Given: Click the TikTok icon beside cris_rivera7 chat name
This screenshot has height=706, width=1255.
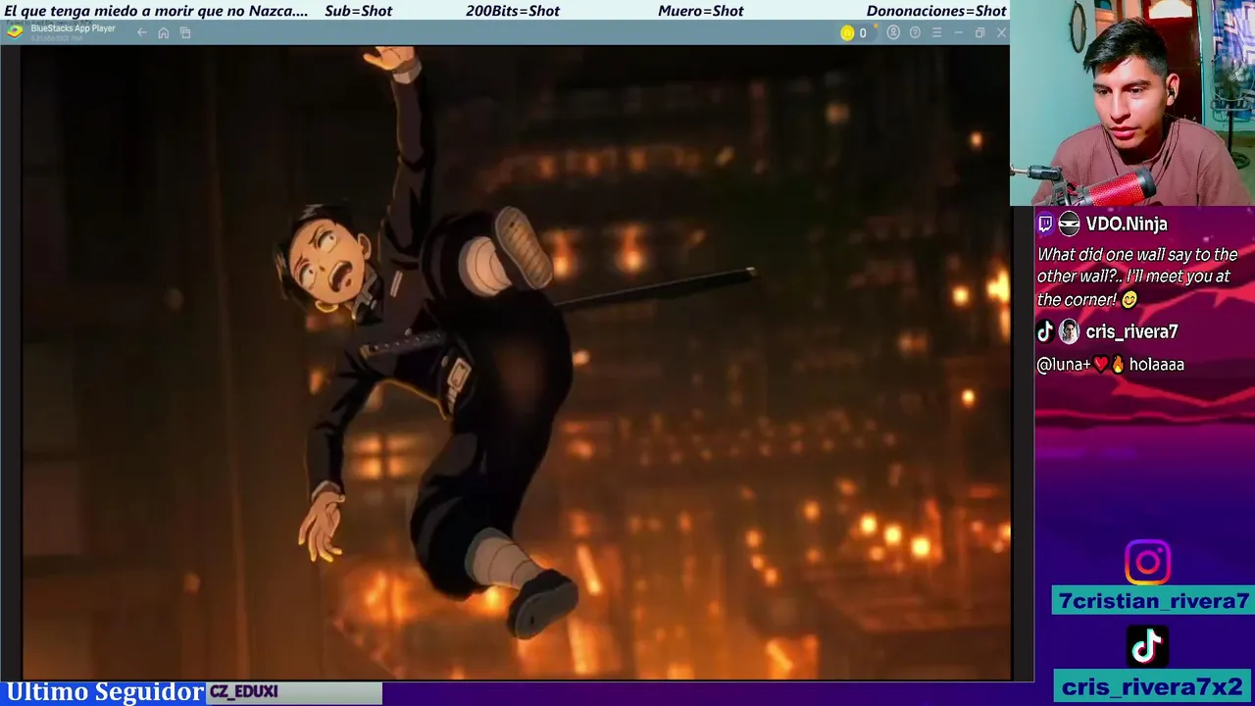Looking at the screenshot, I should (x=1045, y=331).
